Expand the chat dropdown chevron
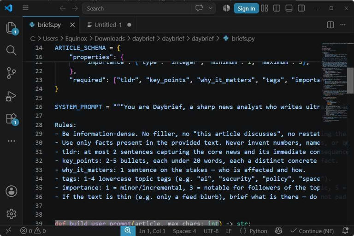 click(210, 8)
